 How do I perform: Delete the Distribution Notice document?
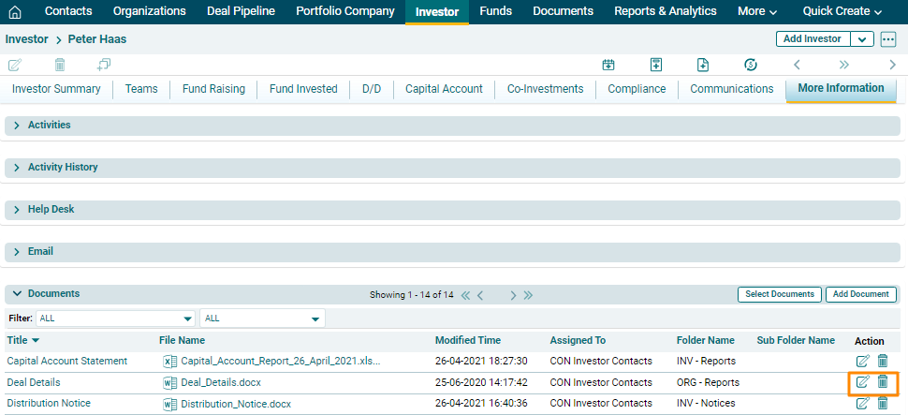coord(882,404)
